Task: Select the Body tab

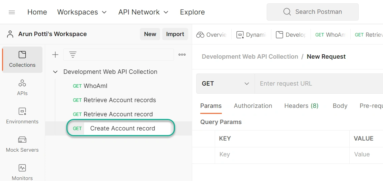Action: [x=340, y=106]
